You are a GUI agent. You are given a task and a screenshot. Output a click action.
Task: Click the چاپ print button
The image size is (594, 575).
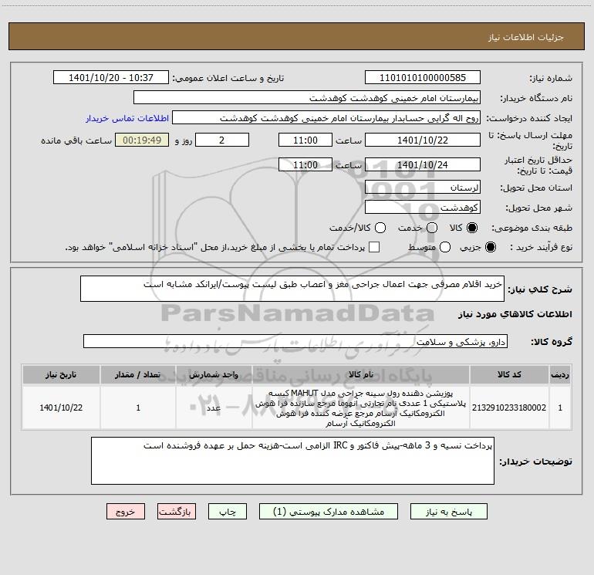tap(228, 512)
